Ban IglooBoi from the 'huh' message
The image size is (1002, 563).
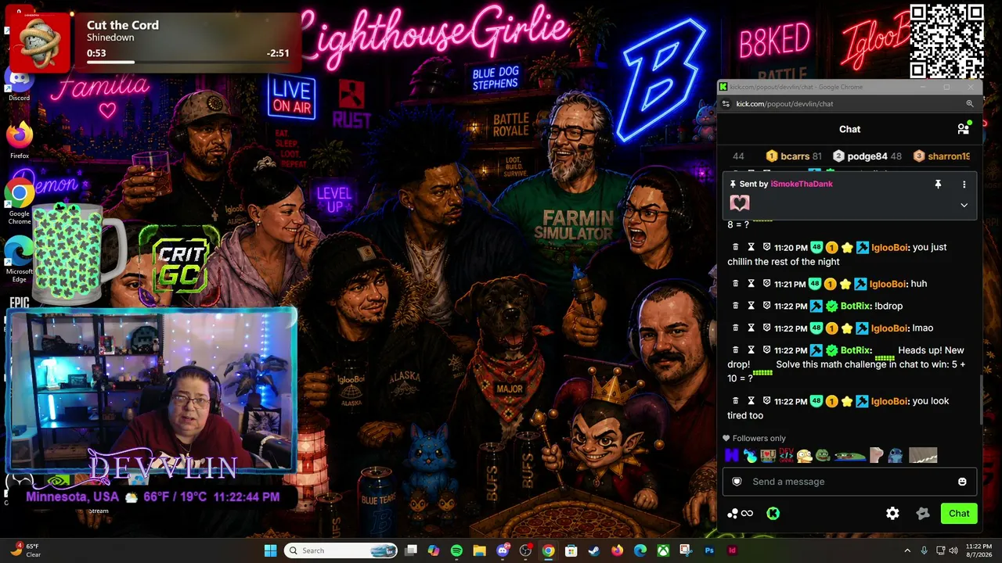767,284
